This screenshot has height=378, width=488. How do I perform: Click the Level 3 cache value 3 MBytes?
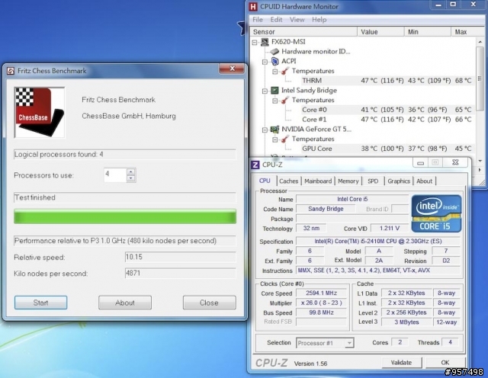point(406,322)
